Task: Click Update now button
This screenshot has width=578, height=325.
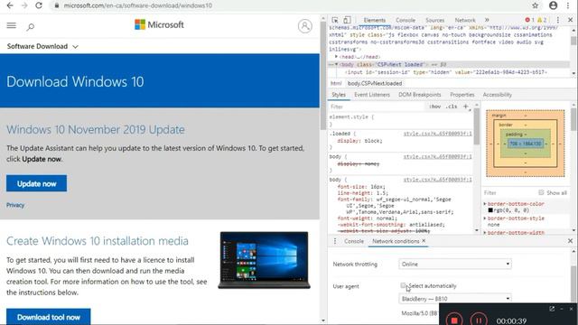Action: [36, 183]
